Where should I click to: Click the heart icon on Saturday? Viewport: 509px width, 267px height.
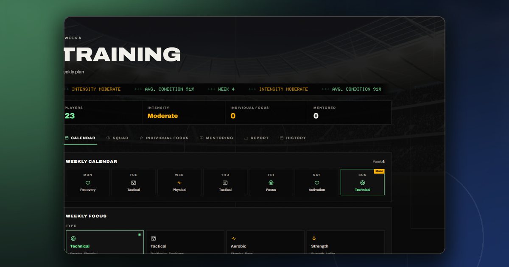(x=317, y=183)
